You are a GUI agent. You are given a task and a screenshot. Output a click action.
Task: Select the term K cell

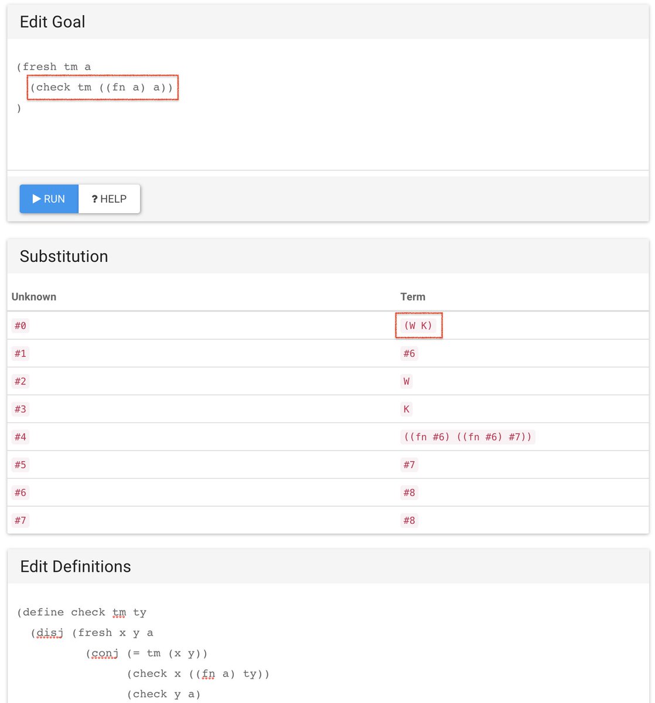pos(407,409)
